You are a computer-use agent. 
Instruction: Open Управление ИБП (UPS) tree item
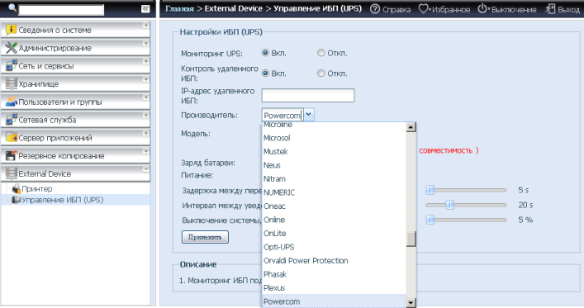coord(63,200)
